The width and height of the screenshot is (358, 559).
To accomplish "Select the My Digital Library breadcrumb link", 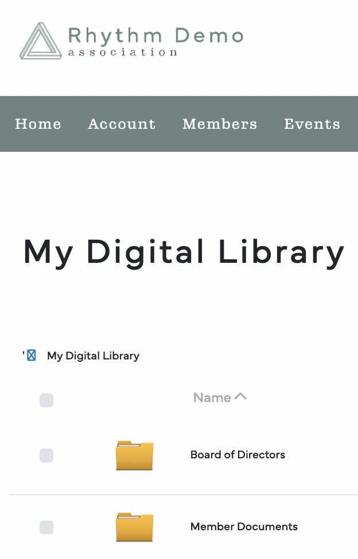I will (93, 356).
